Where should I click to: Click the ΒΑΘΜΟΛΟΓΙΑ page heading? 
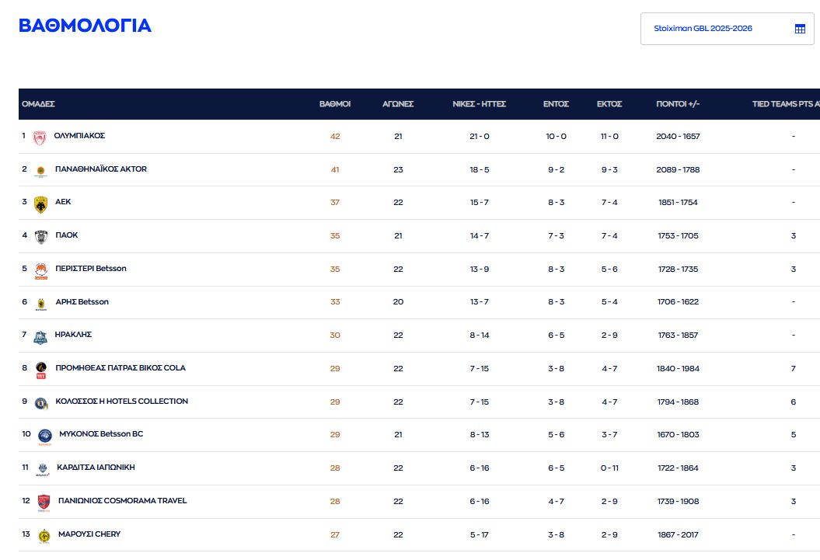coord(85,26)
